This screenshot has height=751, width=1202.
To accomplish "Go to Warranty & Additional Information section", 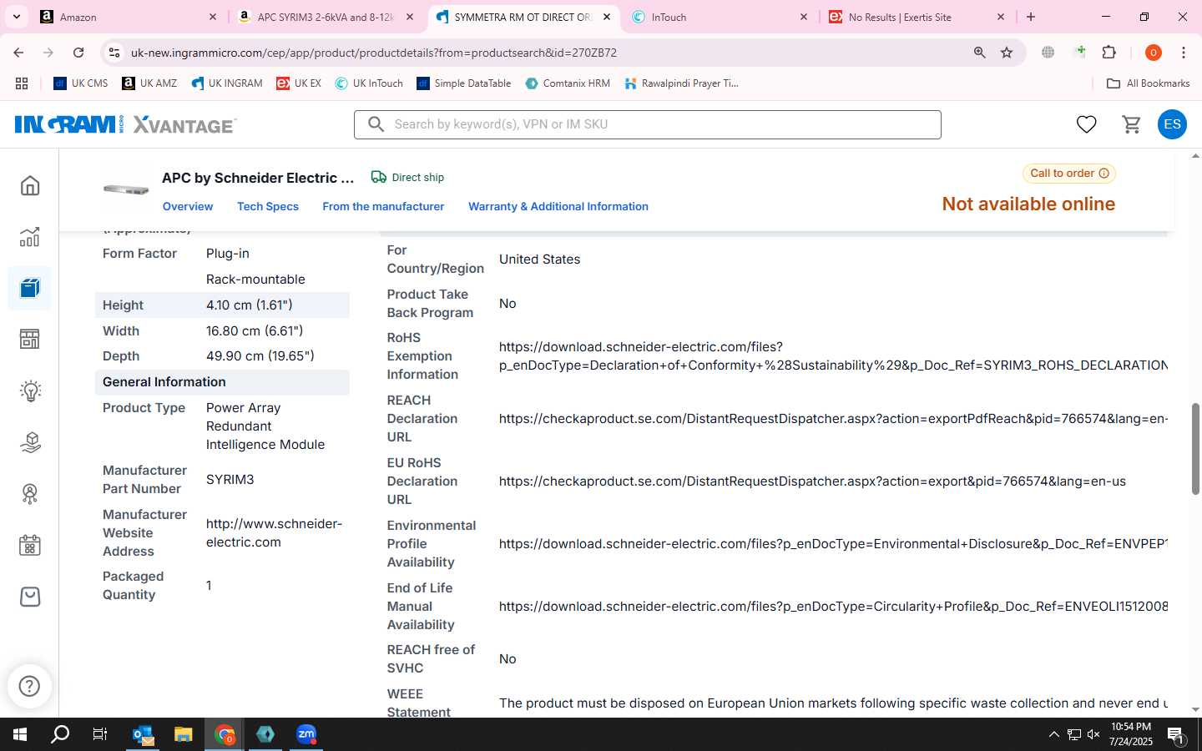I will [558, 206].
